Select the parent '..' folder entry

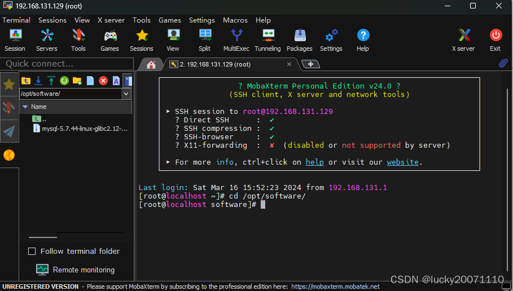click(40, 119)
